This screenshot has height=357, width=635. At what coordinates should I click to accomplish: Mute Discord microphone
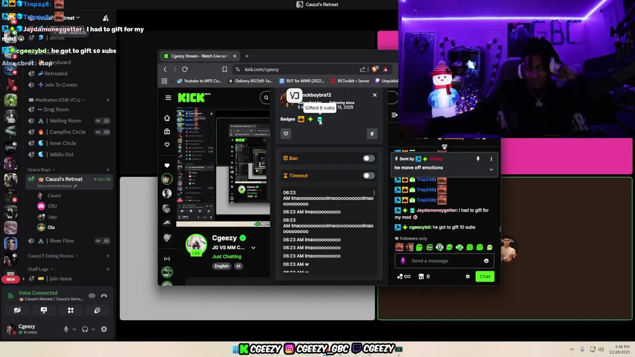(65, 329)
